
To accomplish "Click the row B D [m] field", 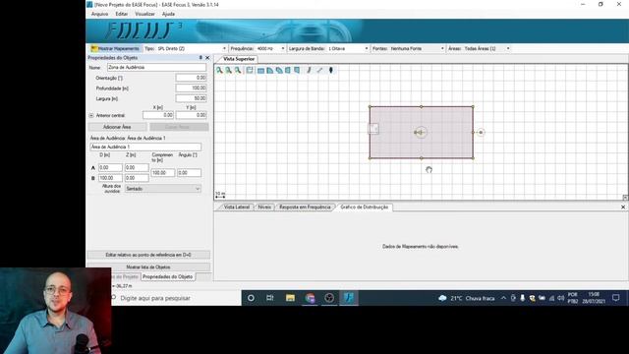I will coord(110,177).
